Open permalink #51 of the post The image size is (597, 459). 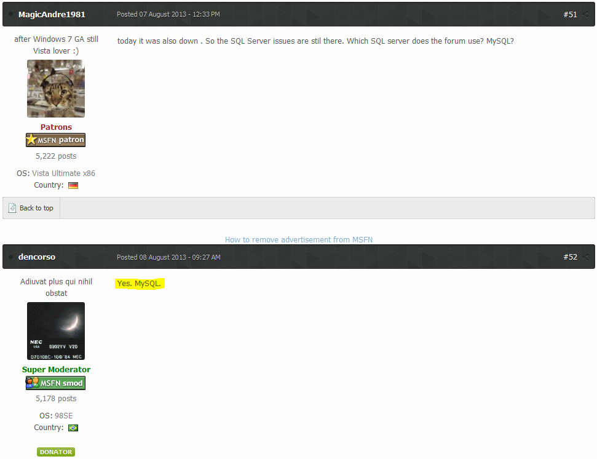pos(570,15)
